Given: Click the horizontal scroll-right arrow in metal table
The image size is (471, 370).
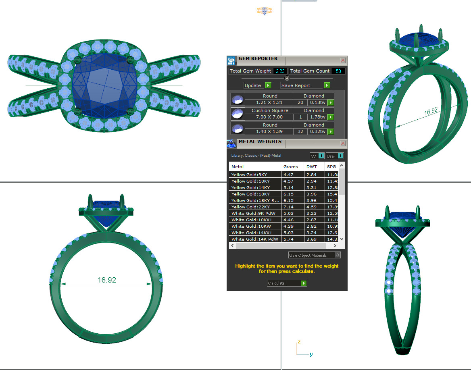Looking at the screenshot, I should 335,246.
